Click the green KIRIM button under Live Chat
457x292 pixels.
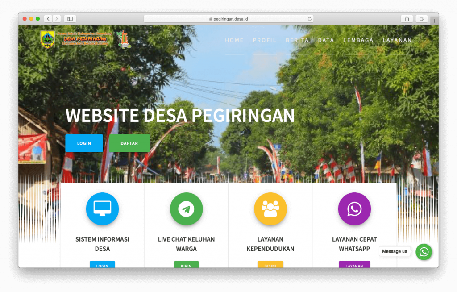tap(186, 265)
